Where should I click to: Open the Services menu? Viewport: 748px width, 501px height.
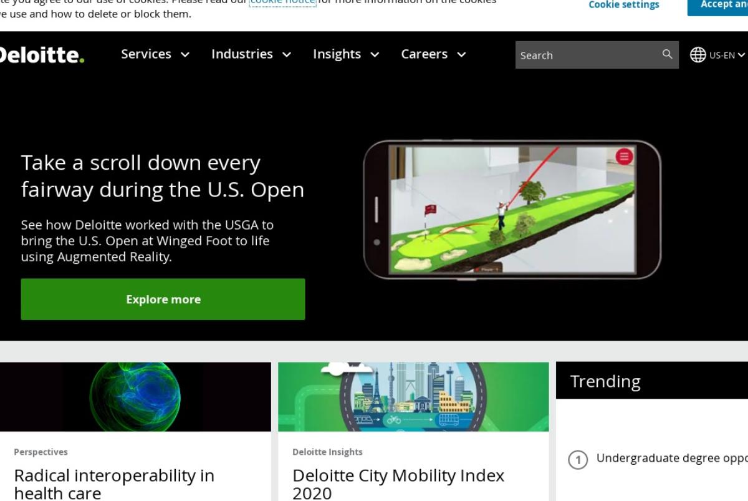tap(146, 54)
